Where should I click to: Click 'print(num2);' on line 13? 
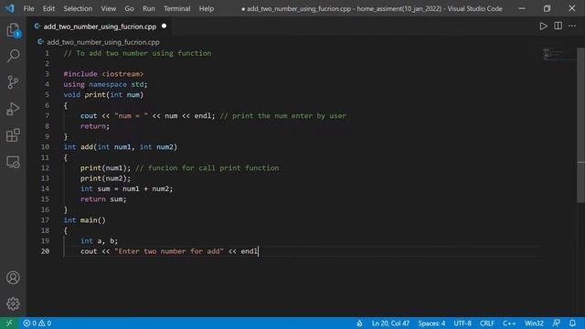click(106, 178)
